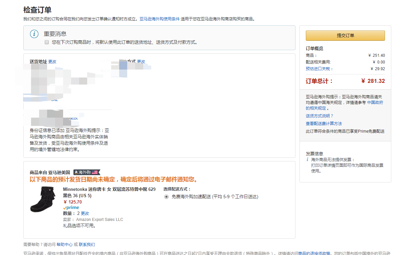Image resolution: width=414 pixels, height=255 pixels.
Task: Open the 联系我们 link
Action: [87, 245]
